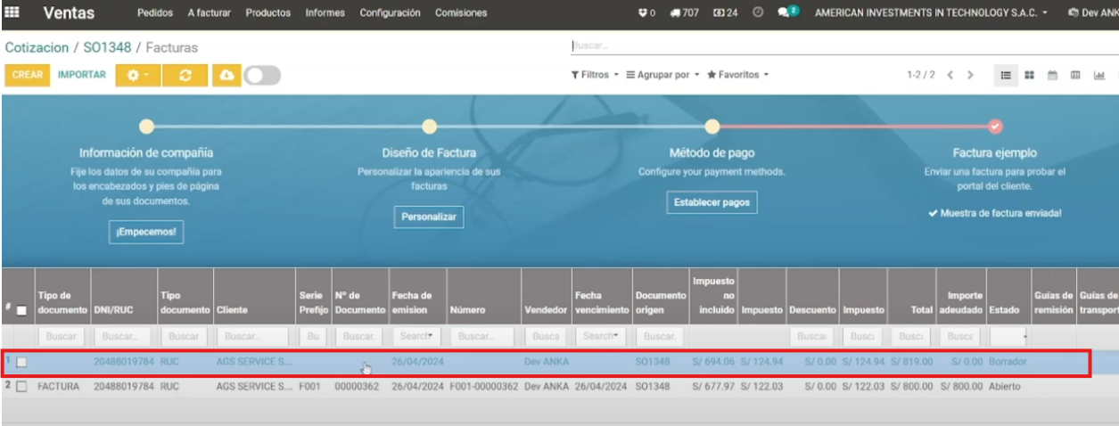The image size is (1119, 426).
Task: Click the Cliente column Buscar filter field
Action: click(253, 337)
